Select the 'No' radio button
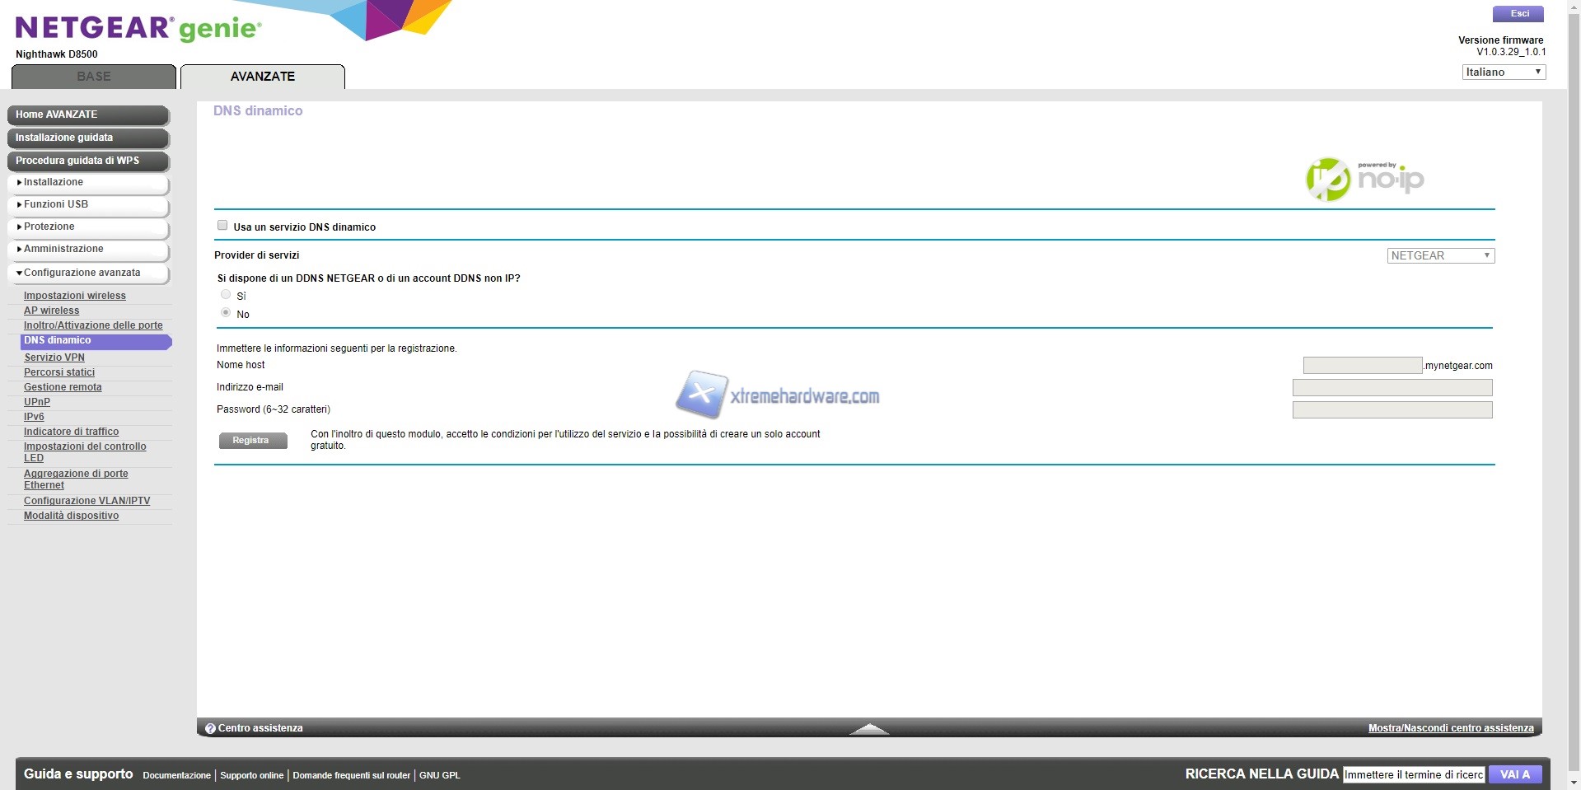Screen dimensions: 1581x790 coord(226,313)
